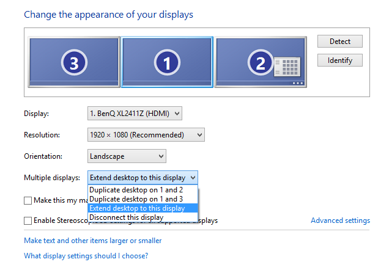
Task: Click the circled number 1 badge
Action: click(167, 62)
